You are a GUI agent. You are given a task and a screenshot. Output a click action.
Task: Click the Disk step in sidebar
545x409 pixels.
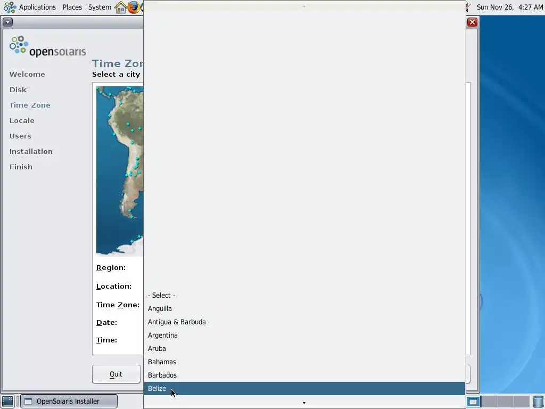click(x=18, y=89)
